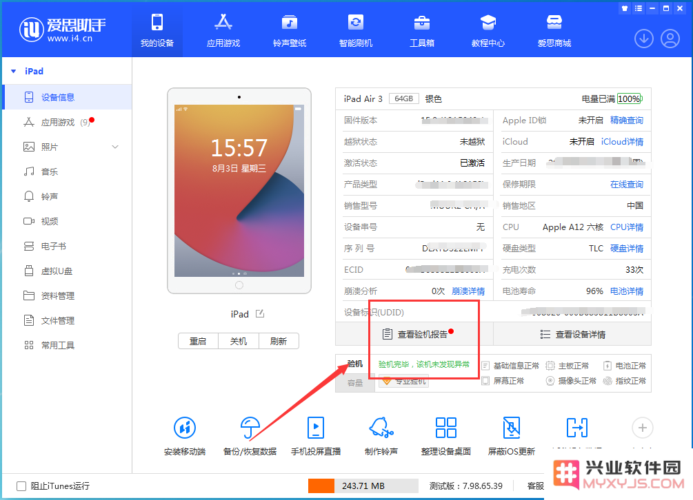This screenshot has width=693, height=500.
Task: Click the 摄像头正常 status item
Action: (x=571, y=381)
